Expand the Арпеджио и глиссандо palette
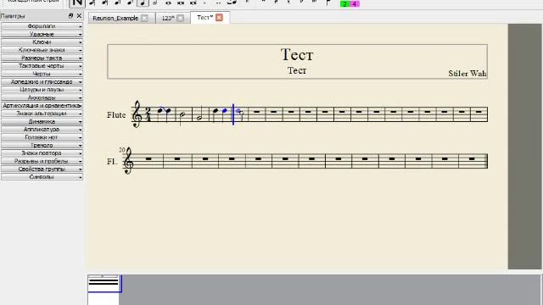The width and height of the screenshot is (543, 305). tap(42, 81)
